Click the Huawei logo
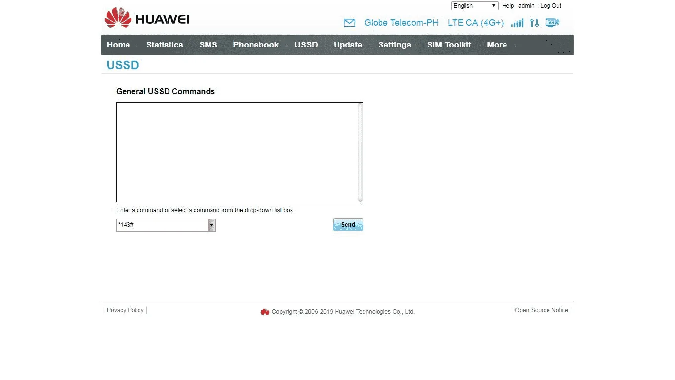The width and height of the screenshot is (675, 380). tap(147, 18)
